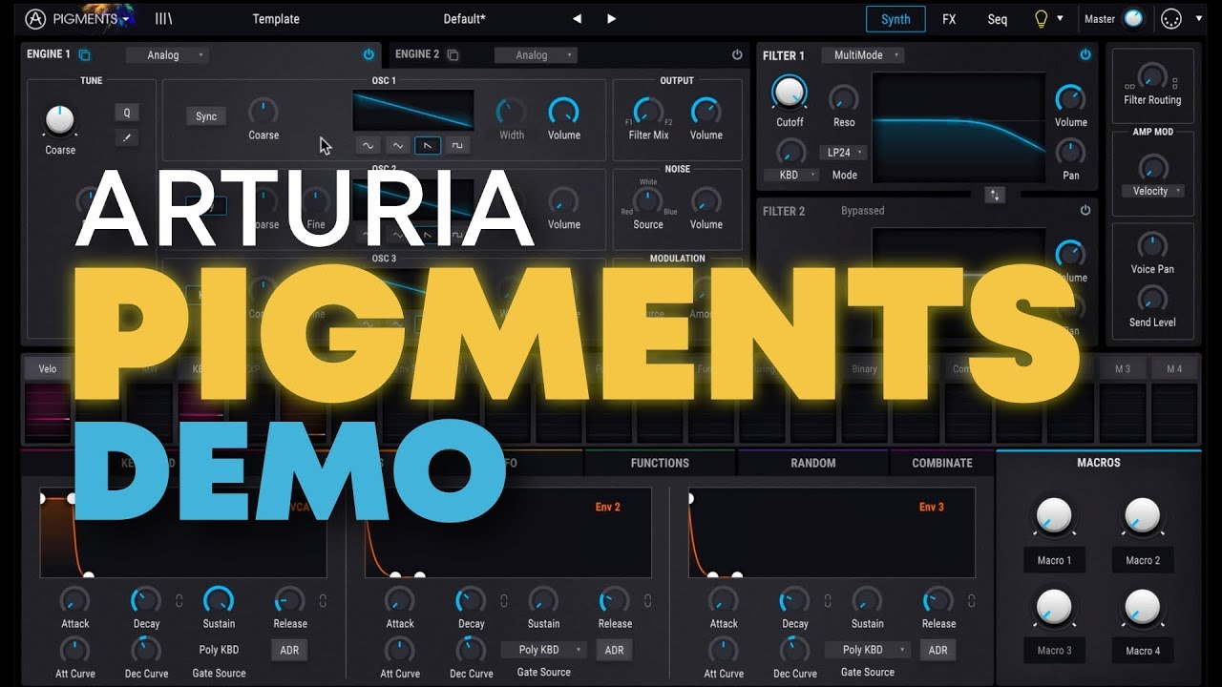Enable the bypassed Filter 2 power button
Image resolution: width=1222 pixels, height=687 pixels.
(x=1085, y=210)
